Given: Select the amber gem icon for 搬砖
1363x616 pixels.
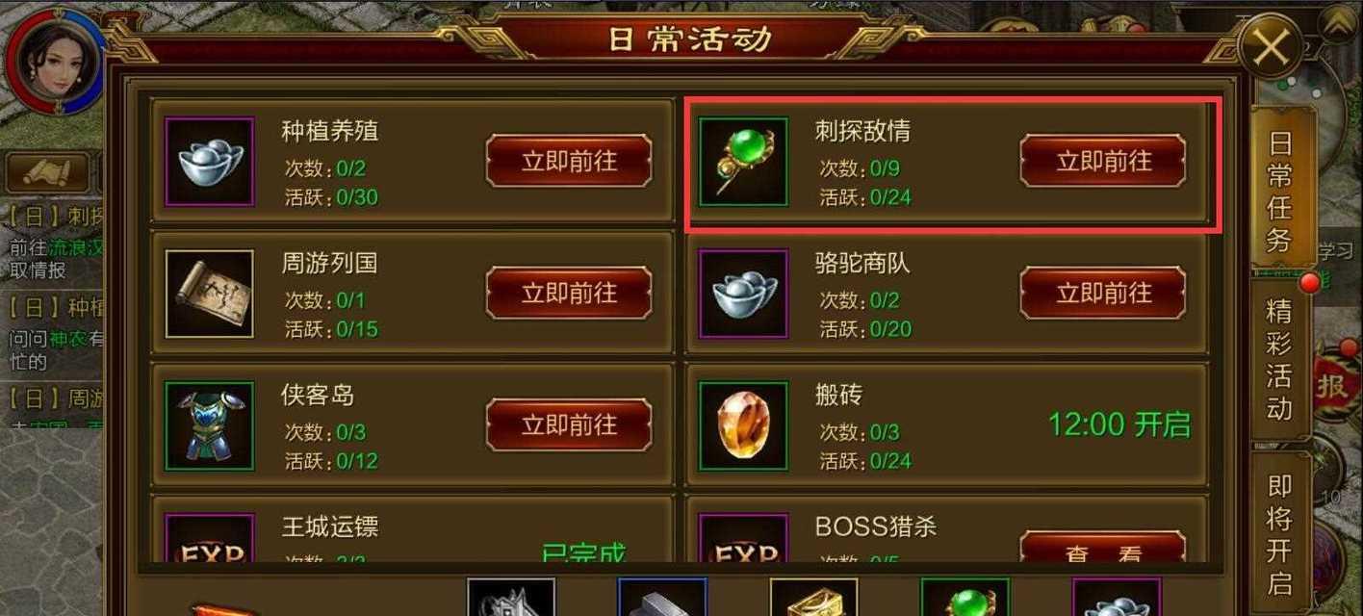Looking at the screenshot, I should tap(743, 425).
